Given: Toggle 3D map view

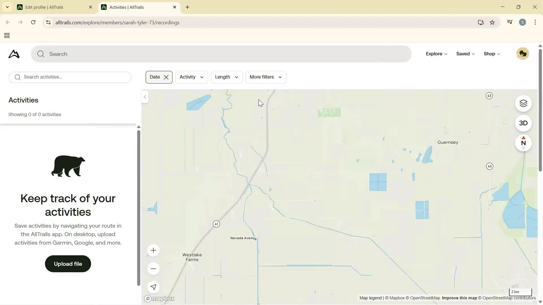Looking at the screenshot, I should [523, 123].
